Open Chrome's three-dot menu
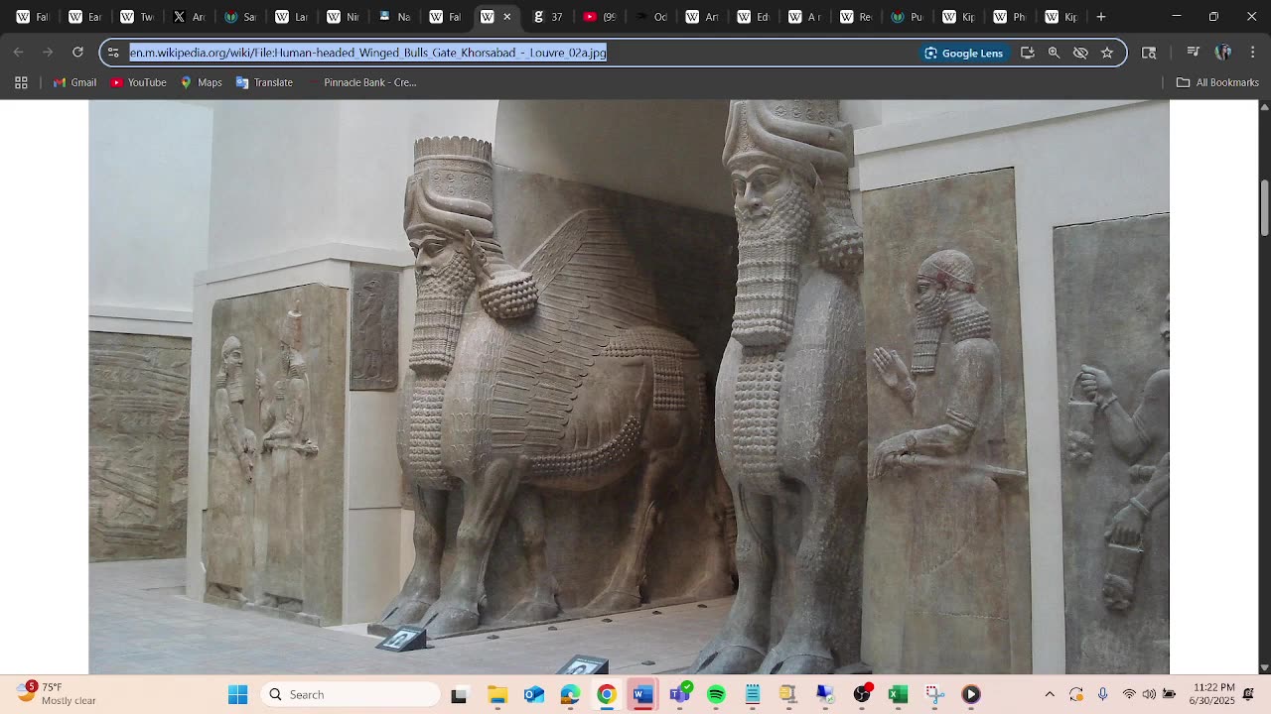 (x=1252, y=53)
